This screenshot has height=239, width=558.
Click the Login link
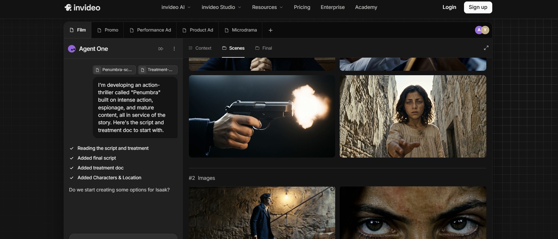pyautogui.click(x=449, y=7)
